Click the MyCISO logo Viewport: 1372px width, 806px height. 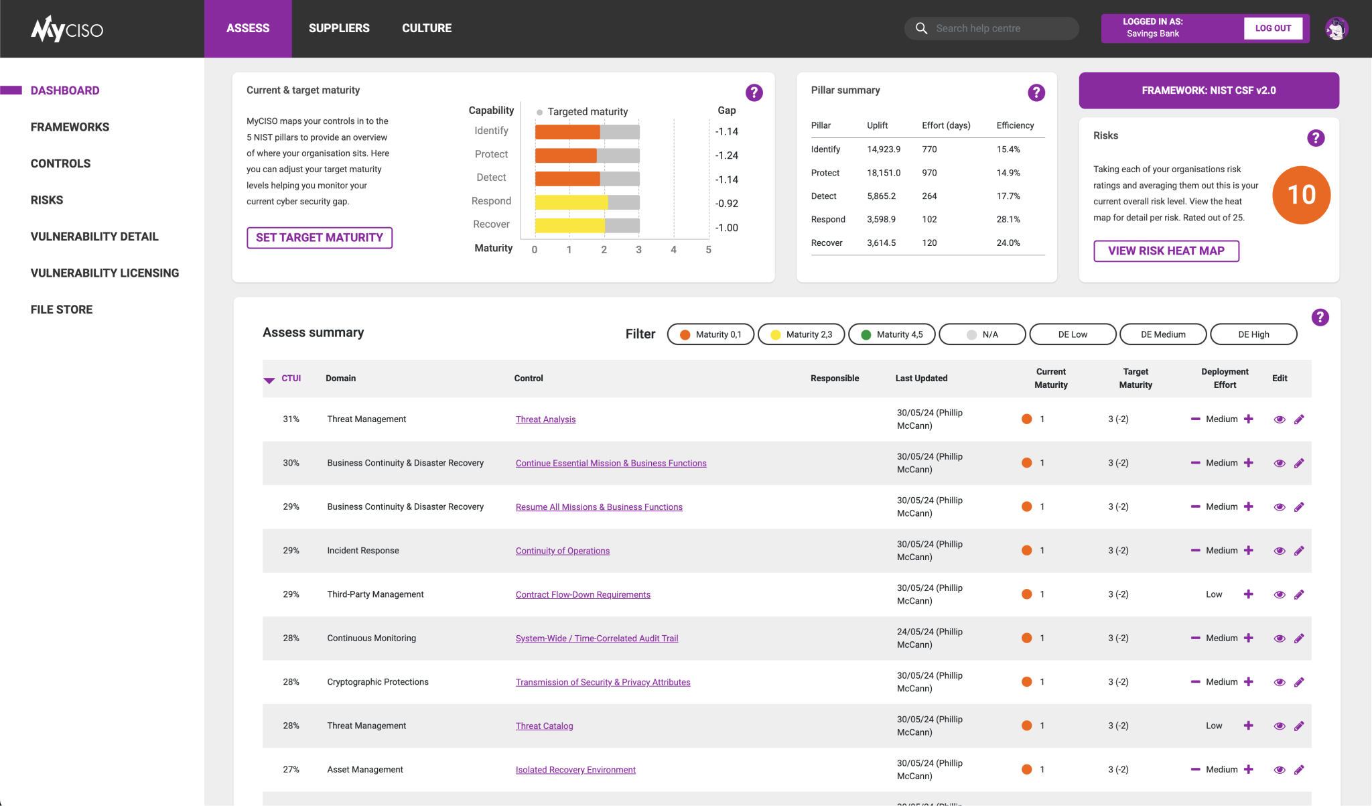coord(67,29)
